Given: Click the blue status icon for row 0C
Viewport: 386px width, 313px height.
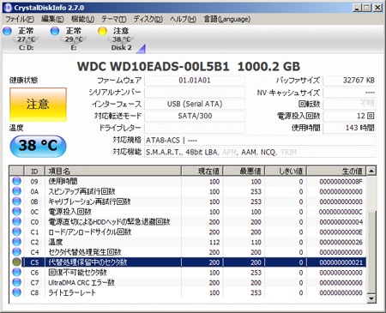Looking at the screenshot, I should (16, 212).
